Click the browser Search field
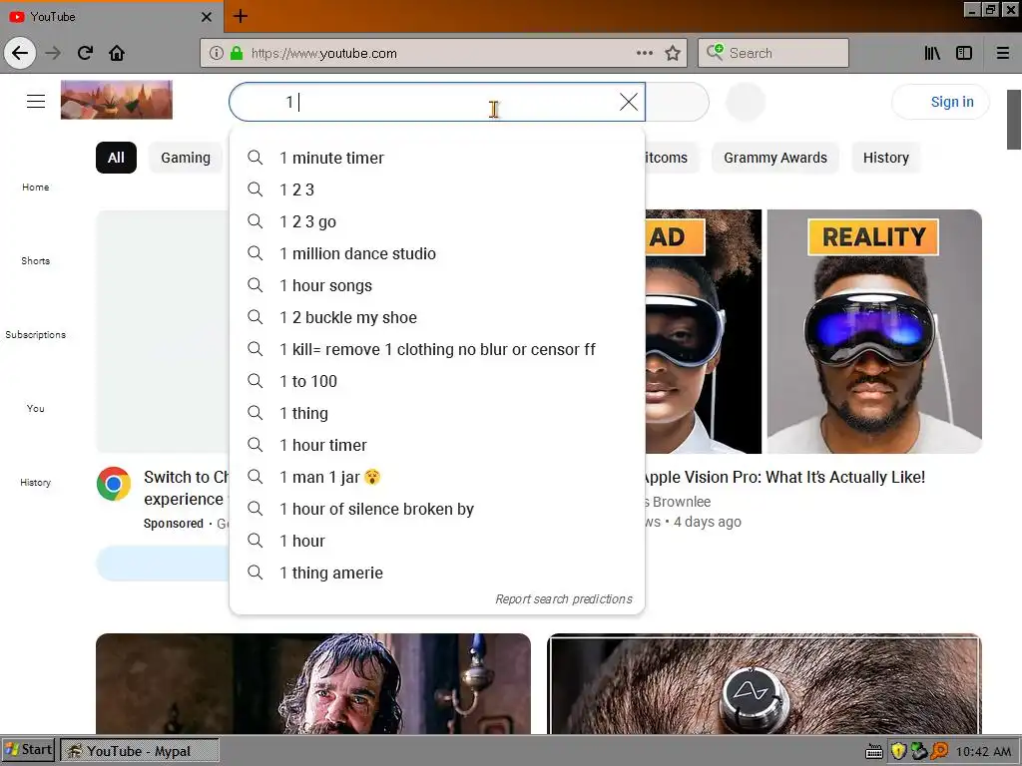Screen dimensions: 1022x766 tap(773, 53)
